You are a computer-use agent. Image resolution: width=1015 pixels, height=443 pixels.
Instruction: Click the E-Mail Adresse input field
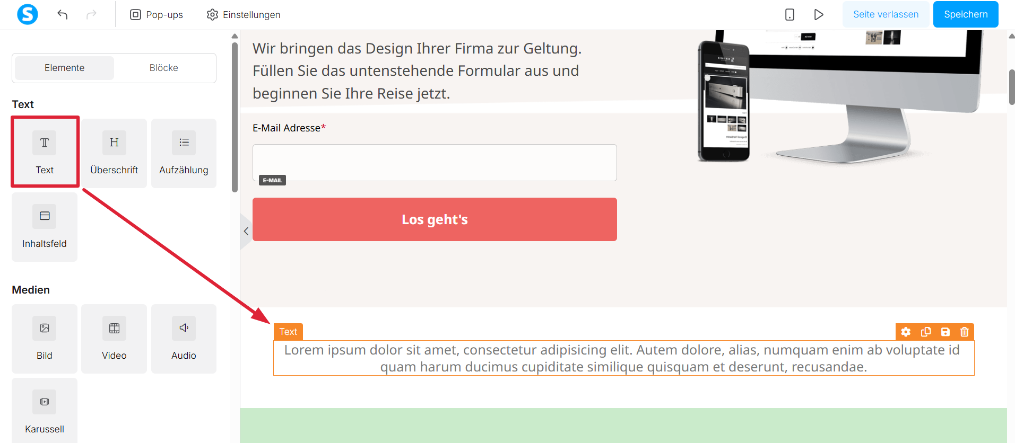pos(435,163)
